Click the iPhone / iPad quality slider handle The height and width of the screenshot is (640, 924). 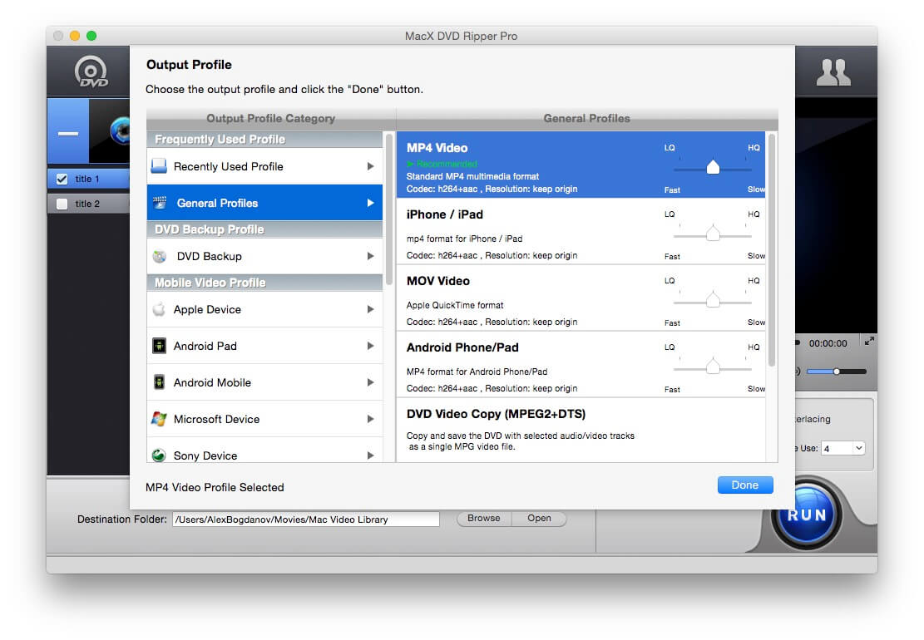pos(713,234)
